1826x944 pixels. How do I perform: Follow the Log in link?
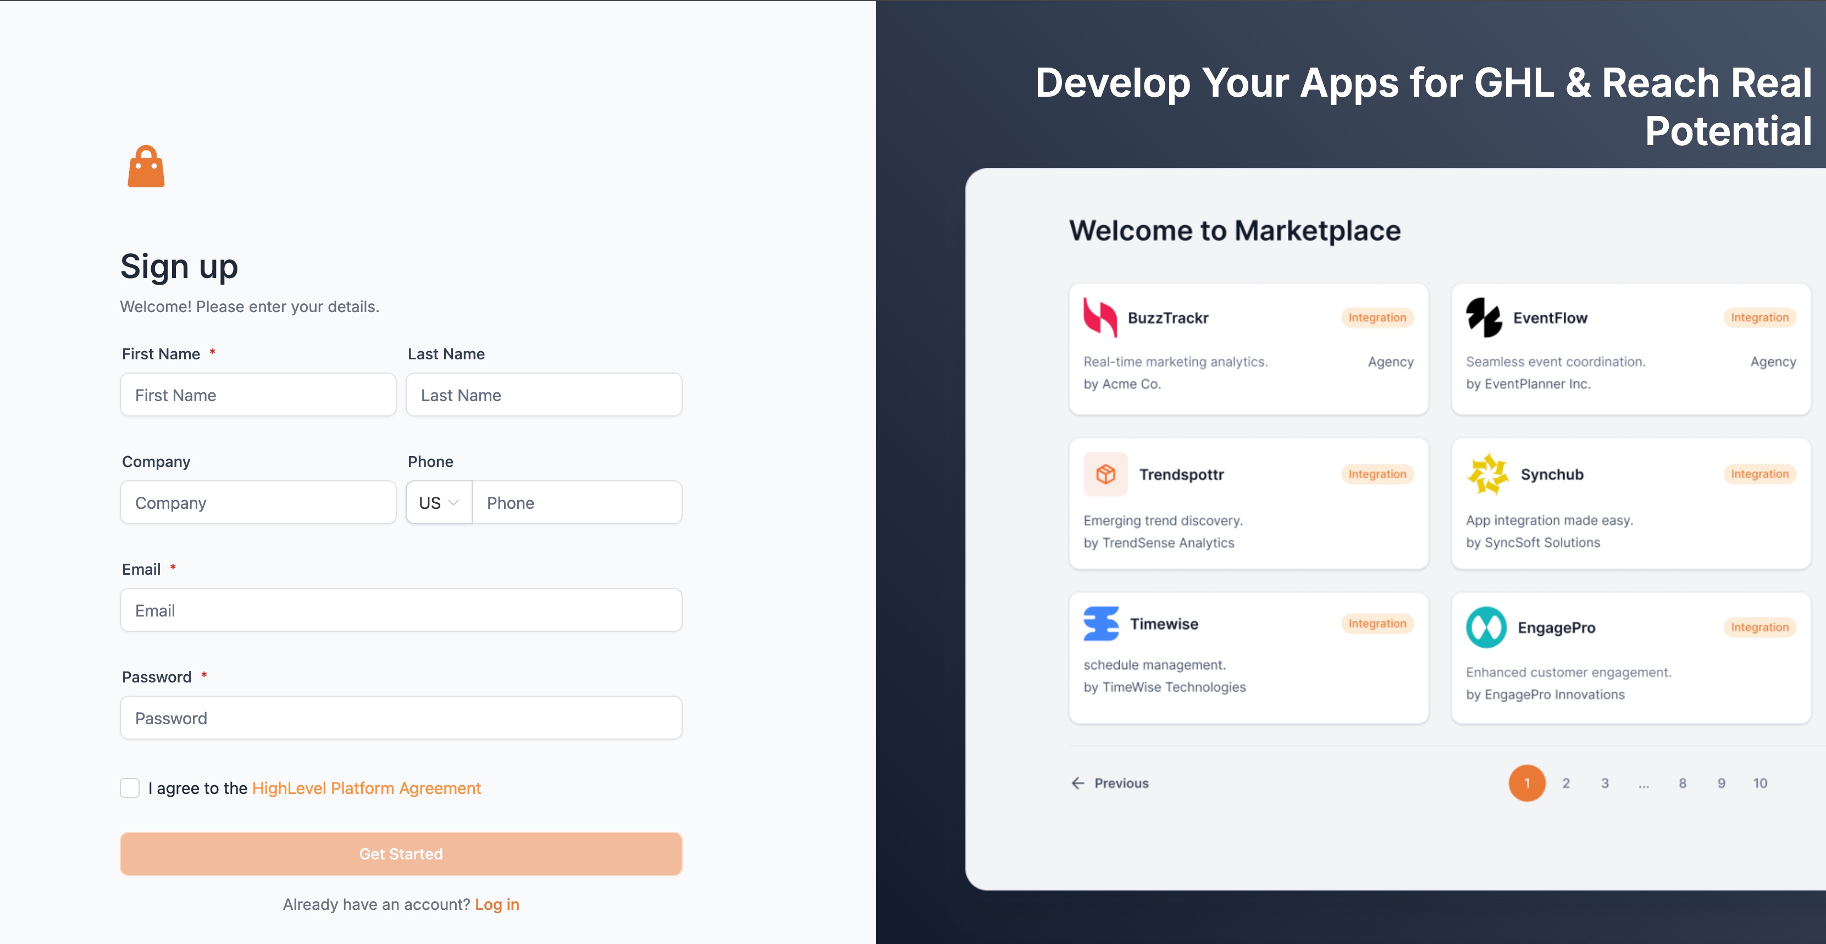point(497,904)
